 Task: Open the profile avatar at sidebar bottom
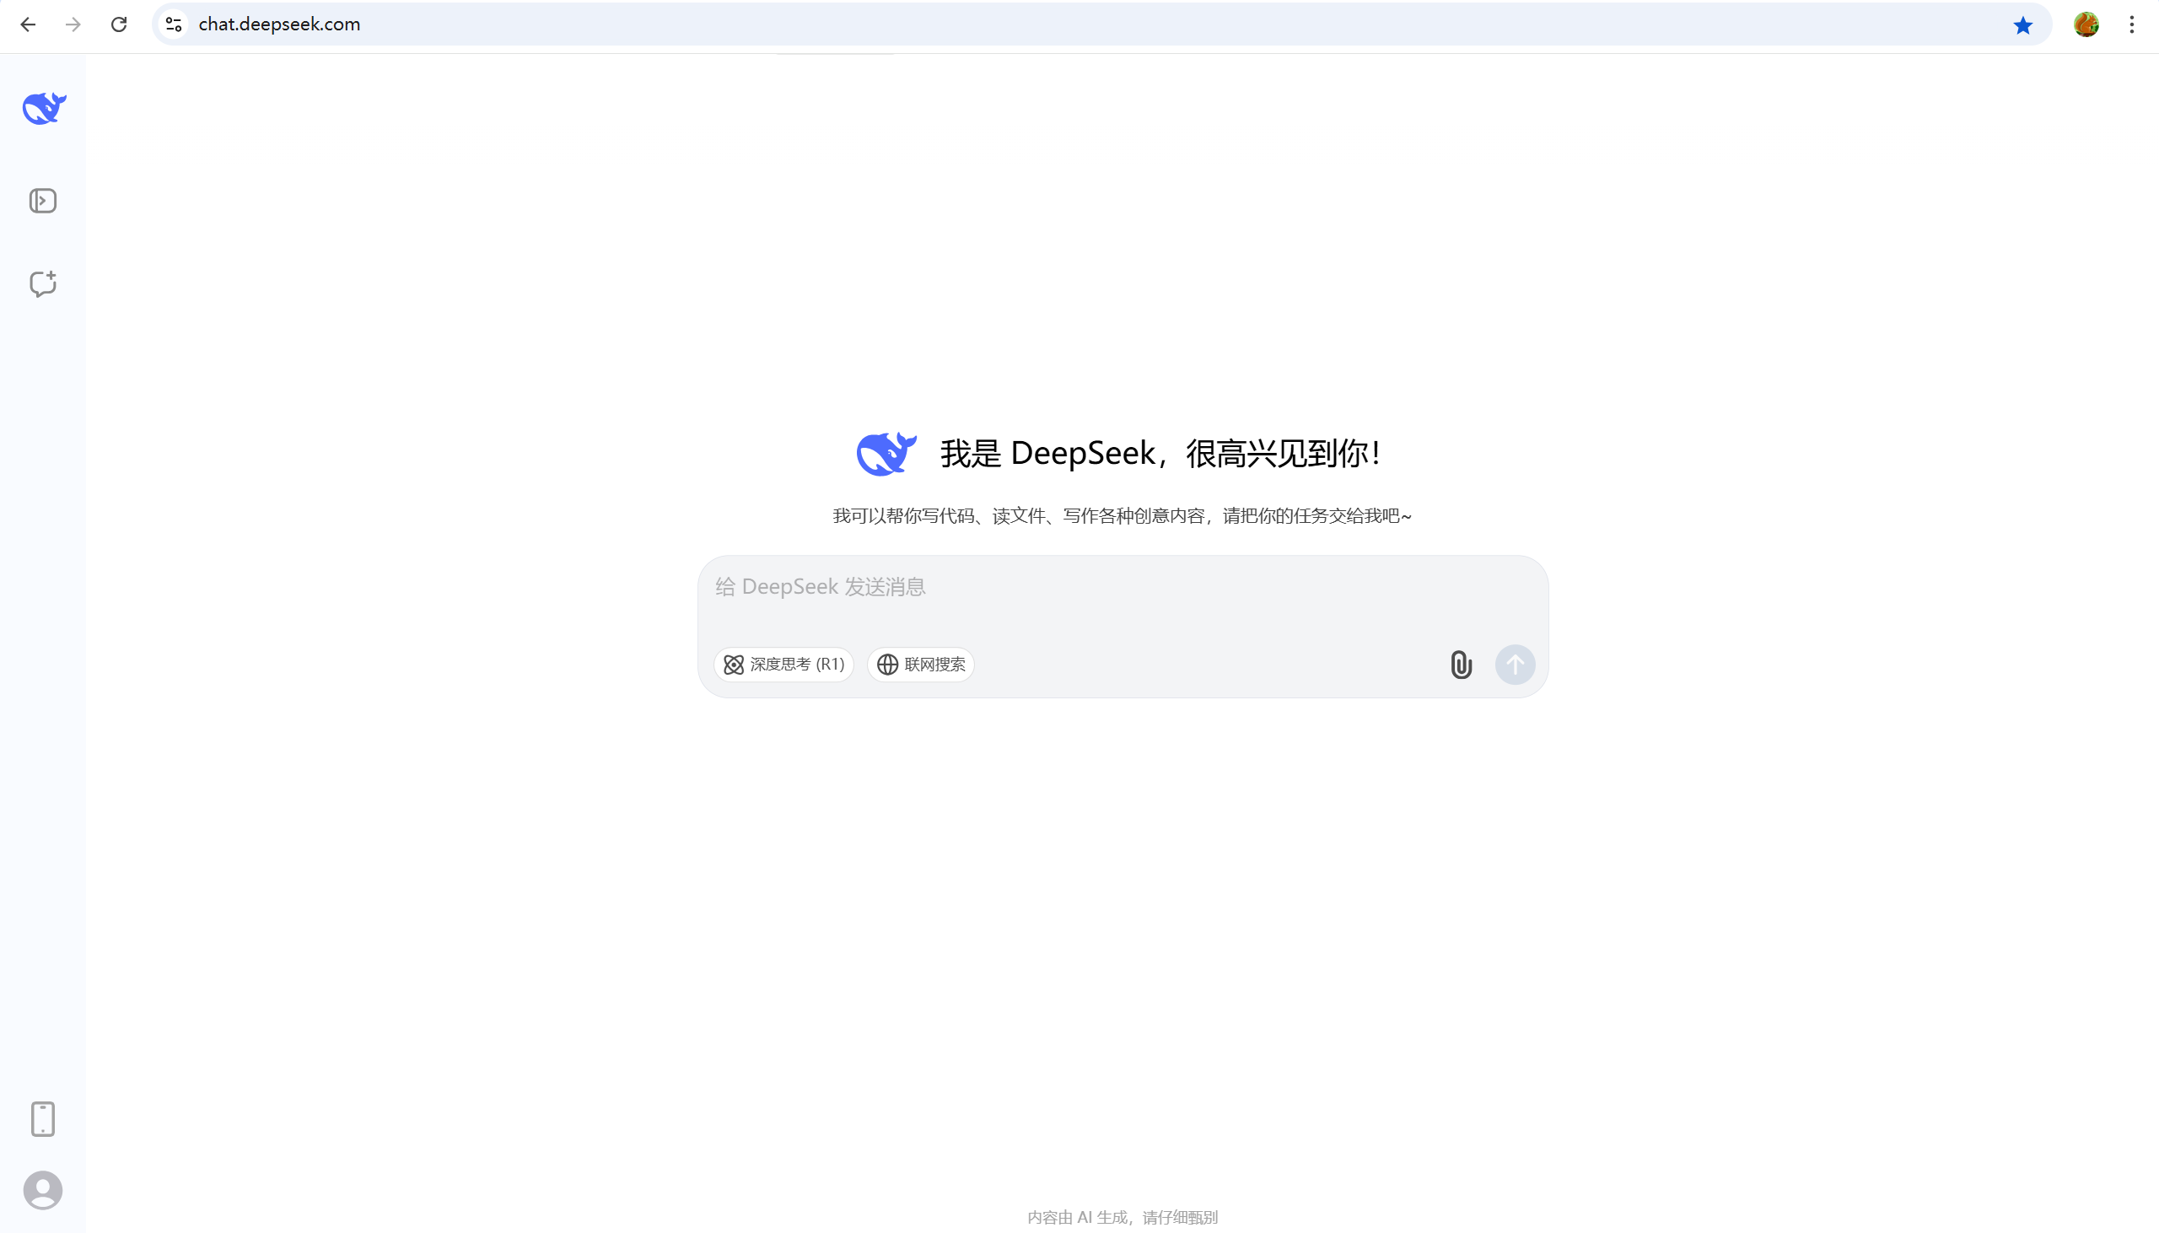(43, 1190)
